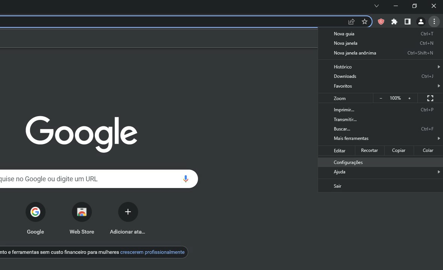
Task: Enter fullscreen mode from Zoom row
Action: [x=430, y=98]
